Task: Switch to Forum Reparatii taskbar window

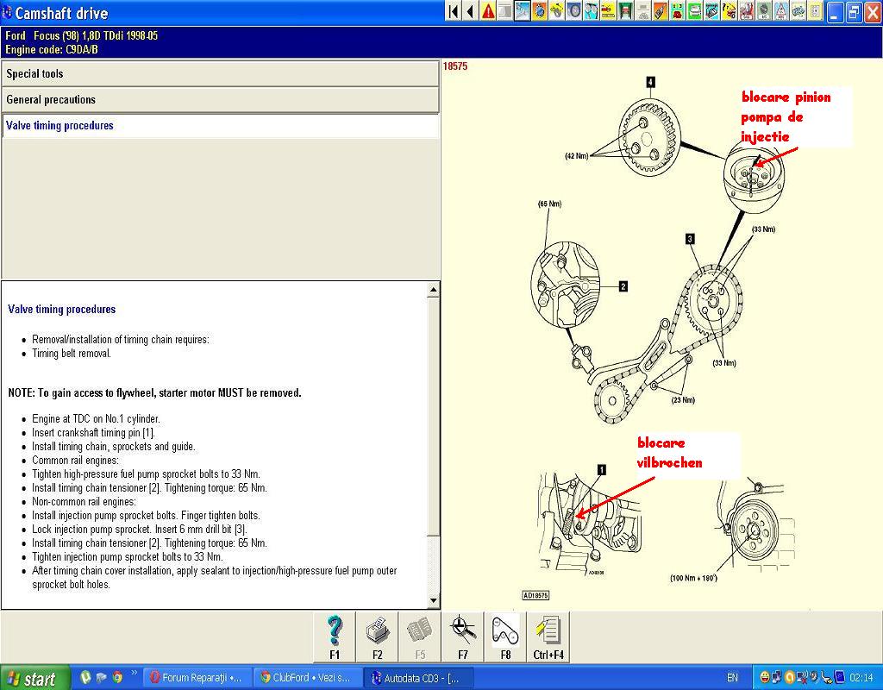Action: pyautogui.click(x=198, y=678)
